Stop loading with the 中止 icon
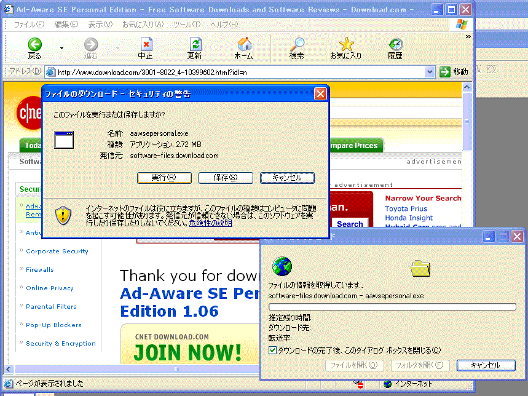Image resolution: width=528 pixels, height=396 pixels. [x=146, y=48]
